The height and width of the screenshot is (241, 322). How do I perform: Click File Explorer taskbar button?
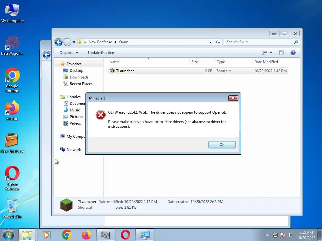pos(27,235)
